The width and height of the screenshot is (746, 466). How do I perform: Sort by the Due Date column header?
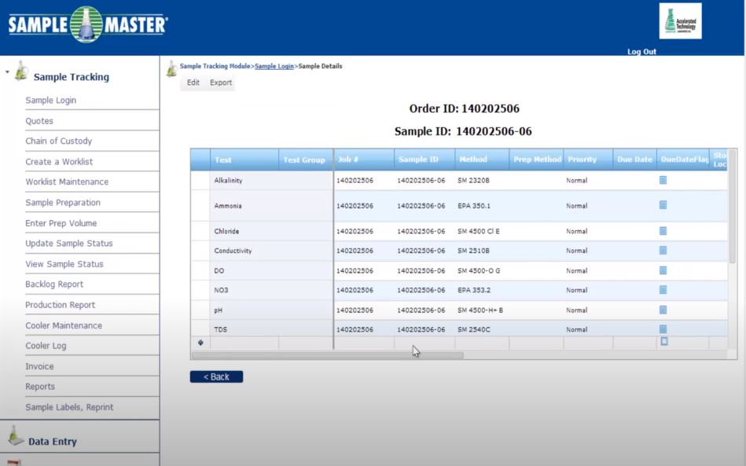coord(634,160)
